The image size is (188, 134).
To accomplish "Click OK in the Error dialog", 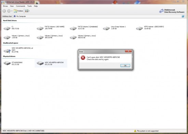I will (x=125, y=65).
